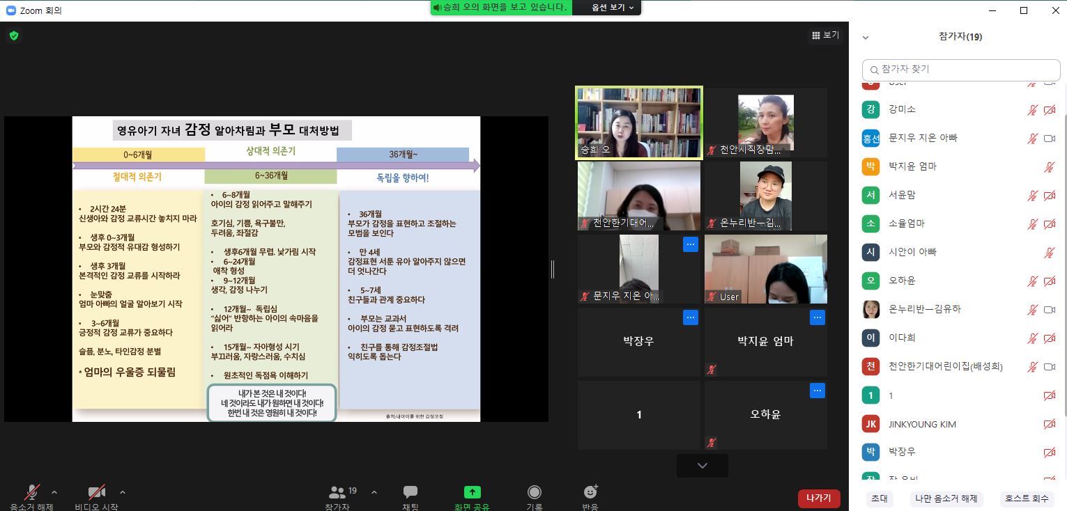Expand audio options arrow beside microphone

click(x=54, y=492)
